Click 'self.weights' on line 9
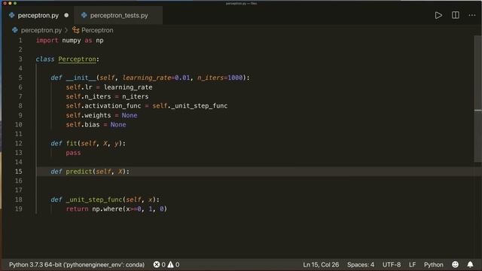 click(88, 115)
